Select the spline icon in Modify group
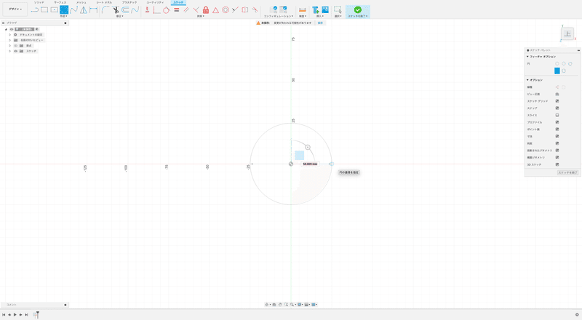 135,10
